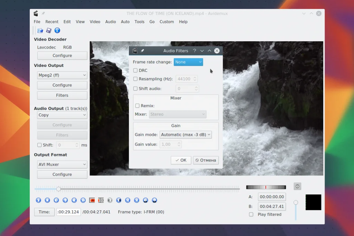Tick the Resampling (Hz) checkbox
The height and width of the screenshot is (236, 354).
[x=136, y=79]
